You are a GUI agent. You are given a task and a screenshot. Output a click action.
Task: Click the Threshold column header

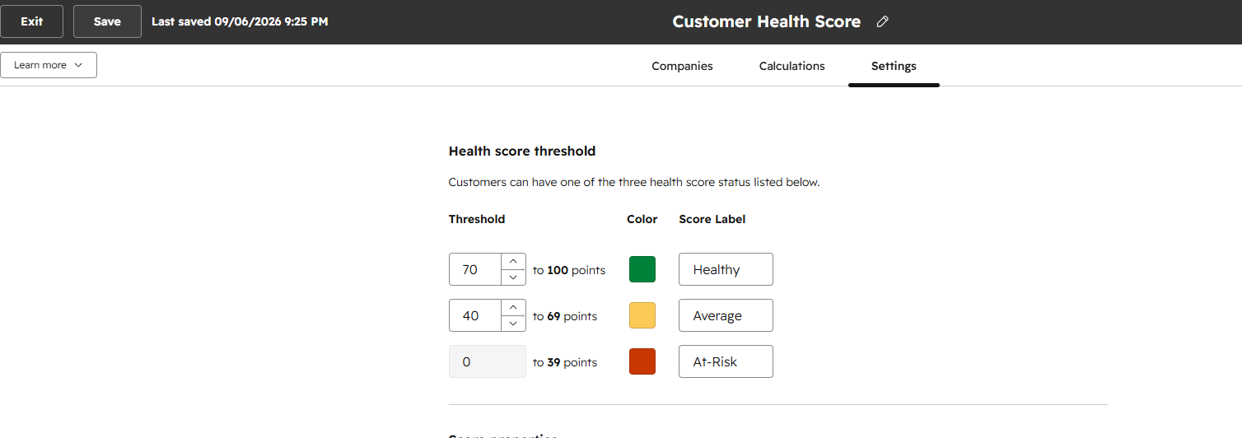(x=477, y=219)
